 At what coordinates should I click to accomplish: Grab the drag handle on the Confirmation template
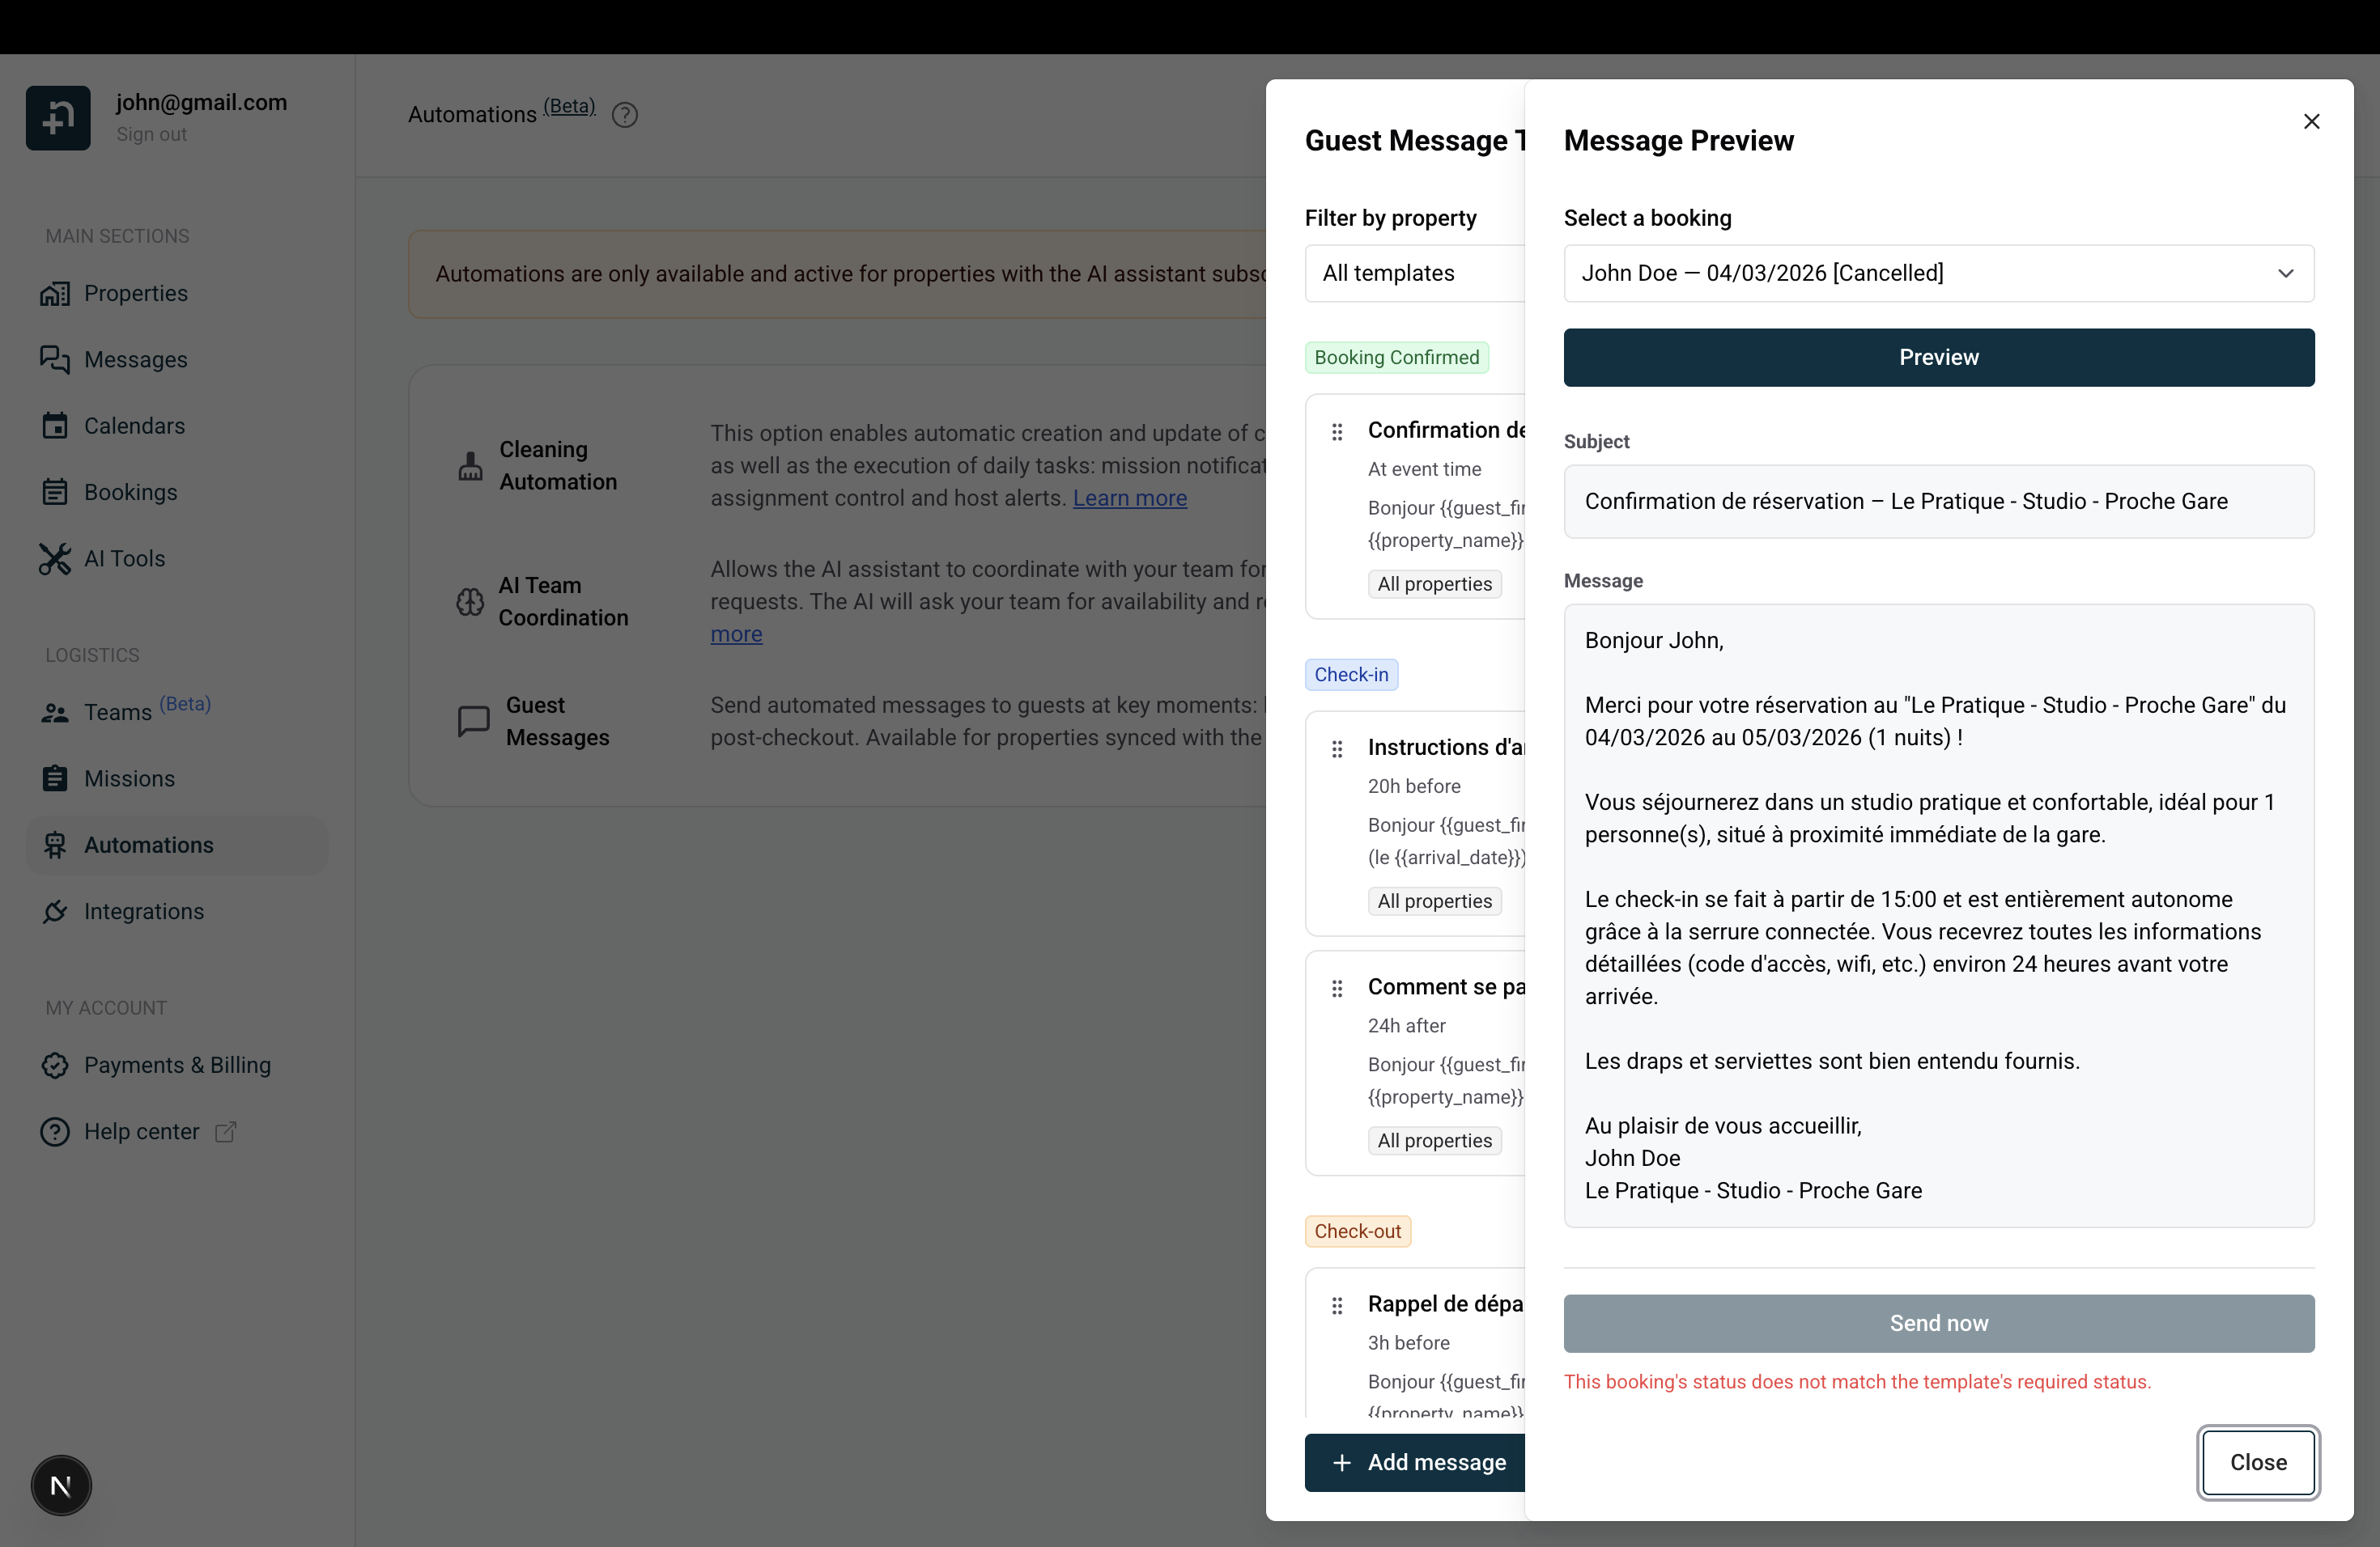pyautogui.click(x=1337, y=430)
